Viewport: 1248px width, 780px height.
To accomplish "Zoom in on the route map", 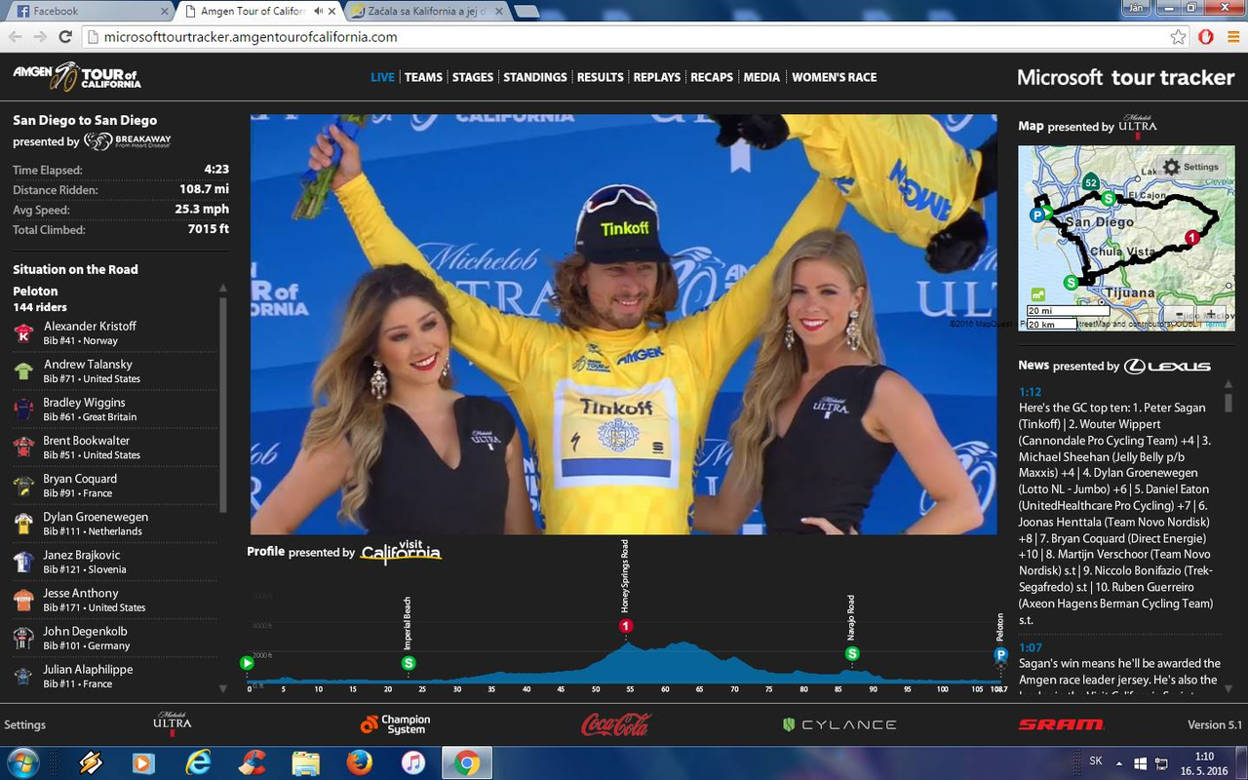I will pos(1210,315).
